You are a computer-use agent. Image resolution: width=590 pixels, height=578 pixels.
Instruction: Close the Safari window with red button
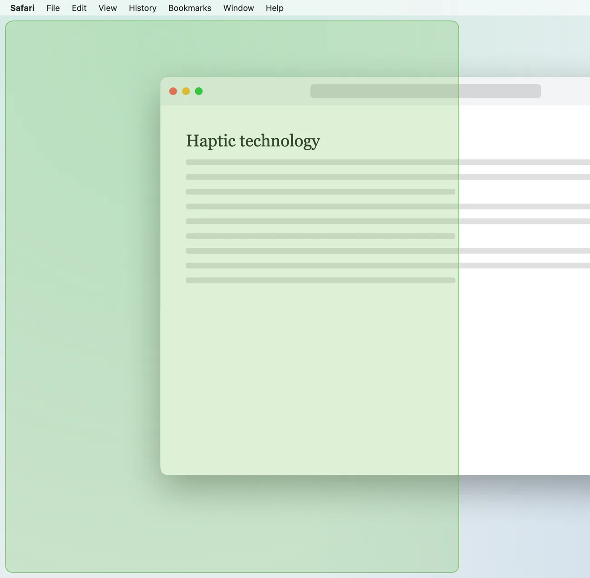[x=173, y=91]
